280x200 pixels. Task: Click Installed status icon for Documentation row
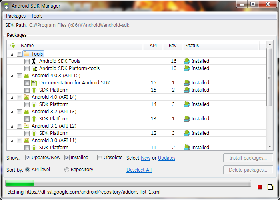[187, 83]
